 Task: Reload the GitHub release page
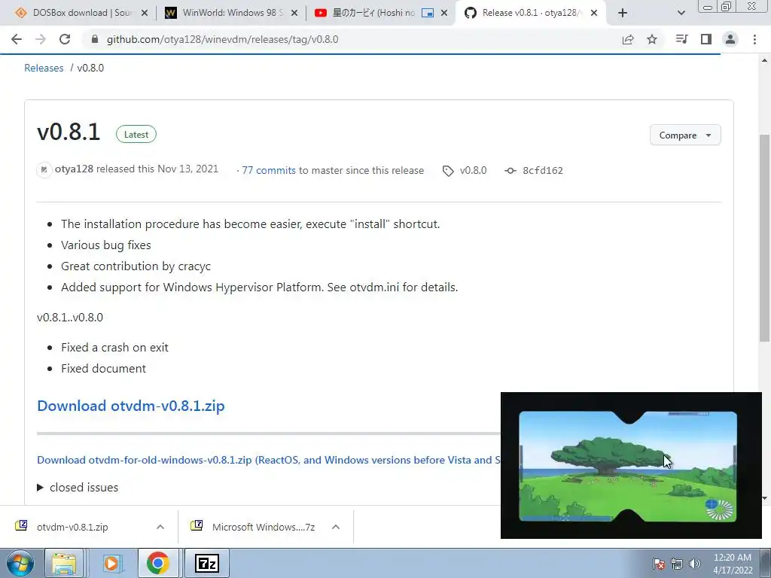tap(65, 39)
